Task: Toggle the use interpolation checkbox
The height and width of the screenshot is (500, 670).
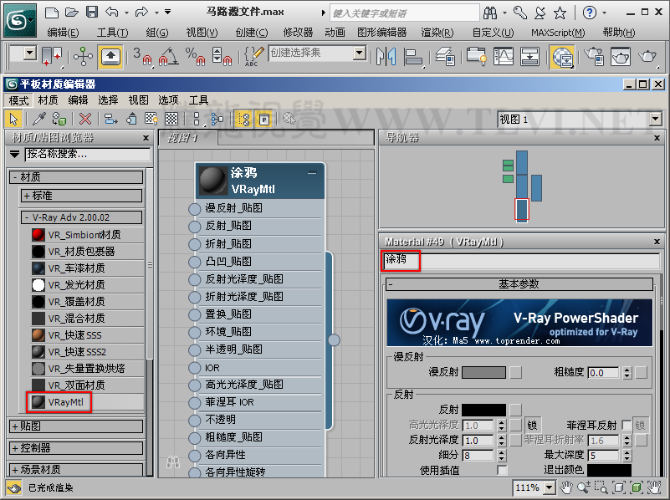Action: [x=502, y=470]
